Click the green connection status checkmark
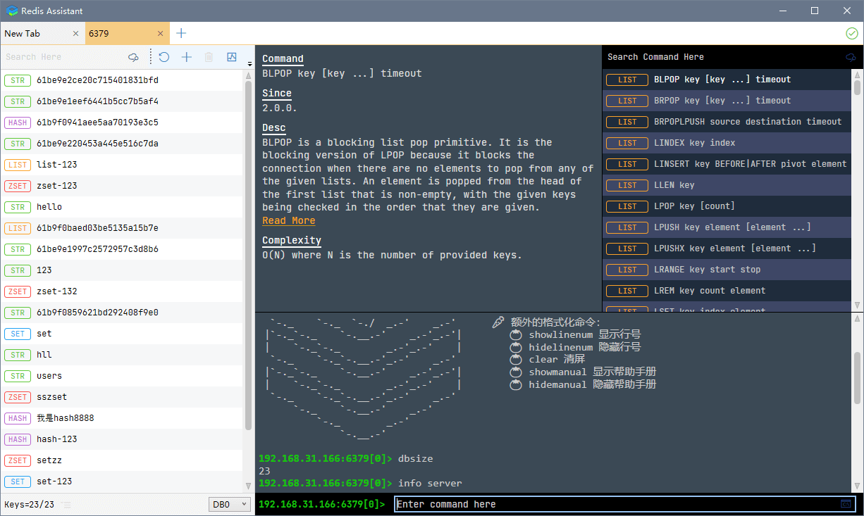864x516 pixels. (x=851, y=33)
